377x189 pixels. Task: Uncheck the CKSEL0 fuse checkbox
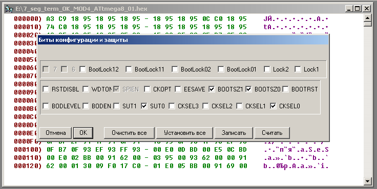pyautogui.click(x=273, y=106)
